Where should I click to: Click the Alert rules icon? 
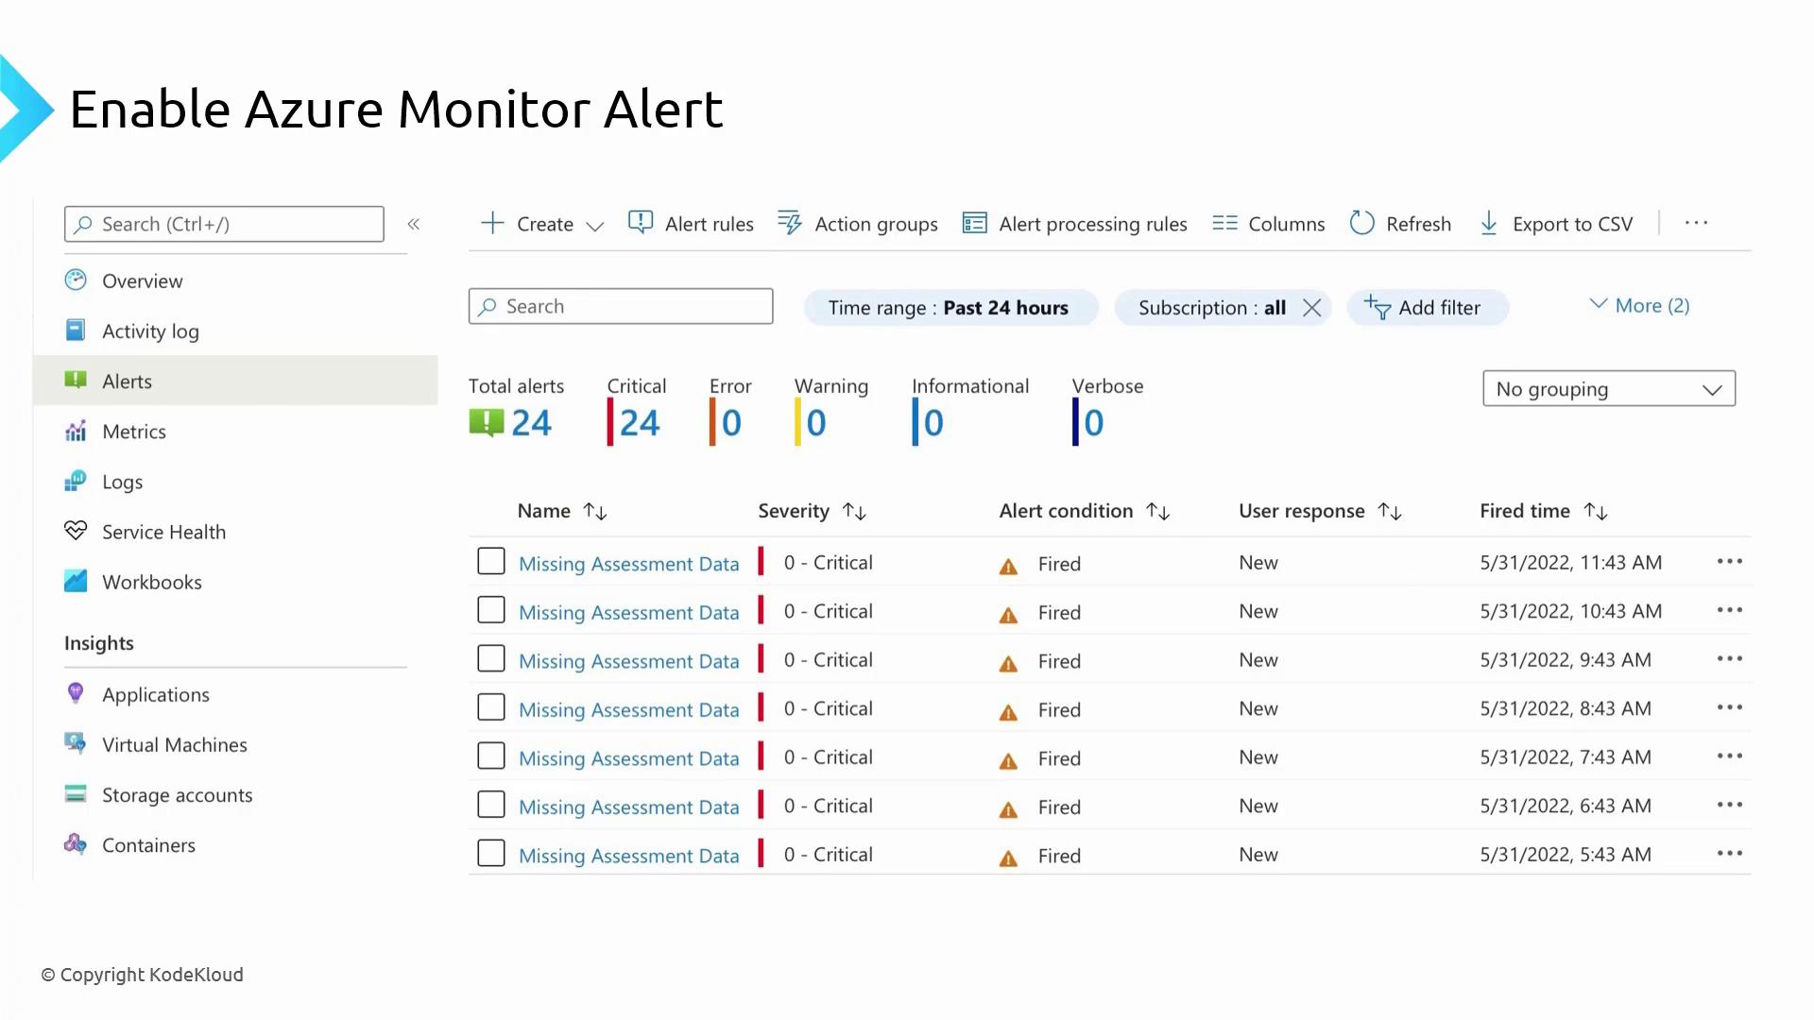point(641,223)
